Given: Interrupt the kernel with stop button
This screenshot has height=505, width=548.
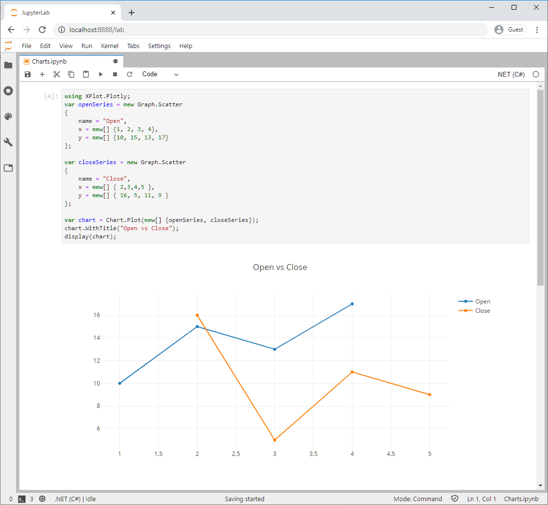Looking at the screenshot, I should [x=115, y=74].
